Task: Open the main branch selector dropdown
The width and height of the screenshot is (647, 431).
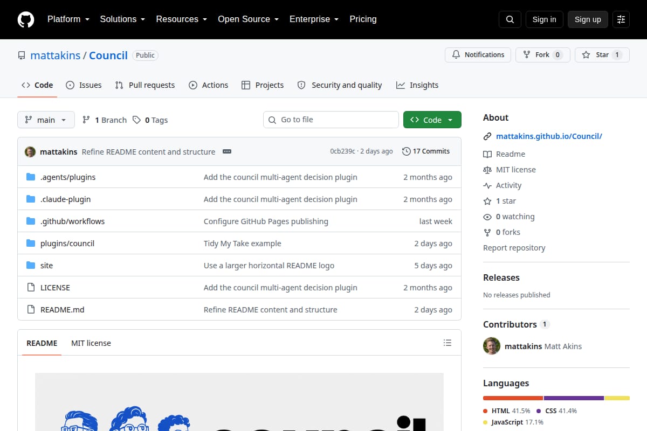Action: click(46, 120)
